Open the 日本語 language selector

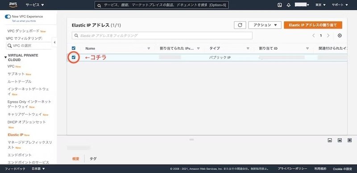click(x=38, y=169)
